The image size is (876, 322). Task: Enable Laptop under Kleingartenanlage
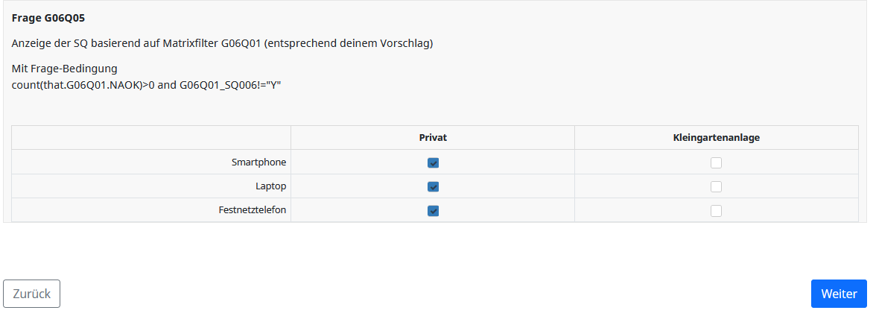click(716, 186)
